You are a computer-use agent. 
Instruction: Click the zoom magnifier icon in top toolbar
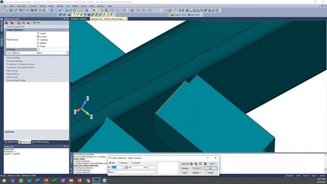94,10
